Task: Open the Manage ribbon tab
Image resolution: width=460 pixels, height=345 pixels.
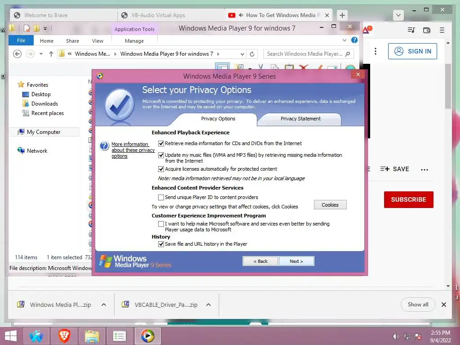Action: point(134,41)
